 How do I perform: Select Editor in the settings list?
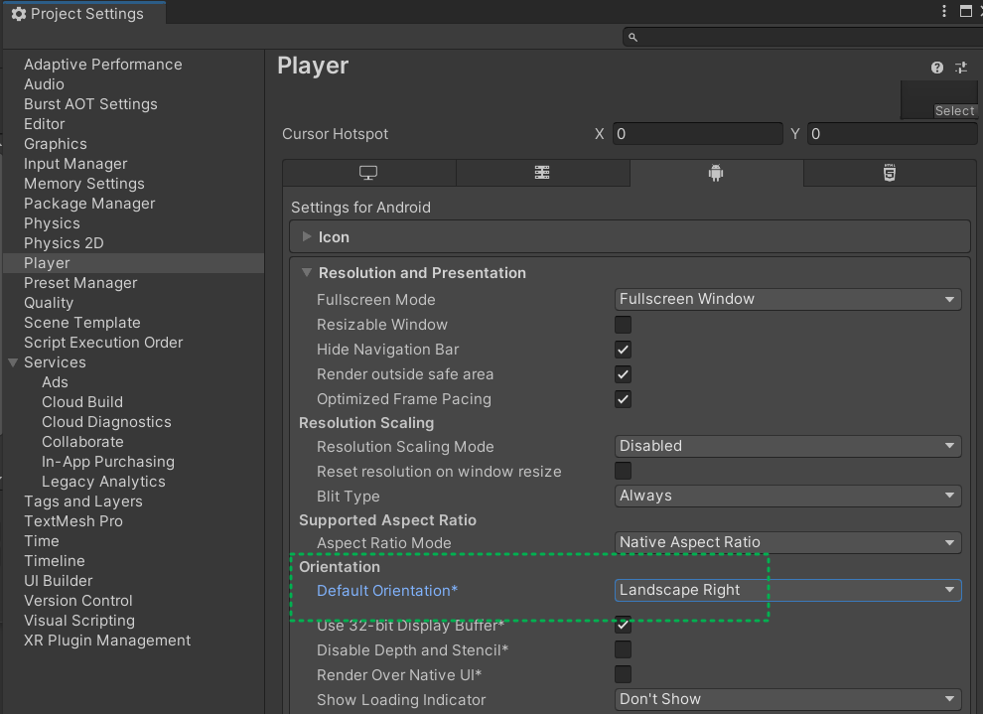click(45, 124)
